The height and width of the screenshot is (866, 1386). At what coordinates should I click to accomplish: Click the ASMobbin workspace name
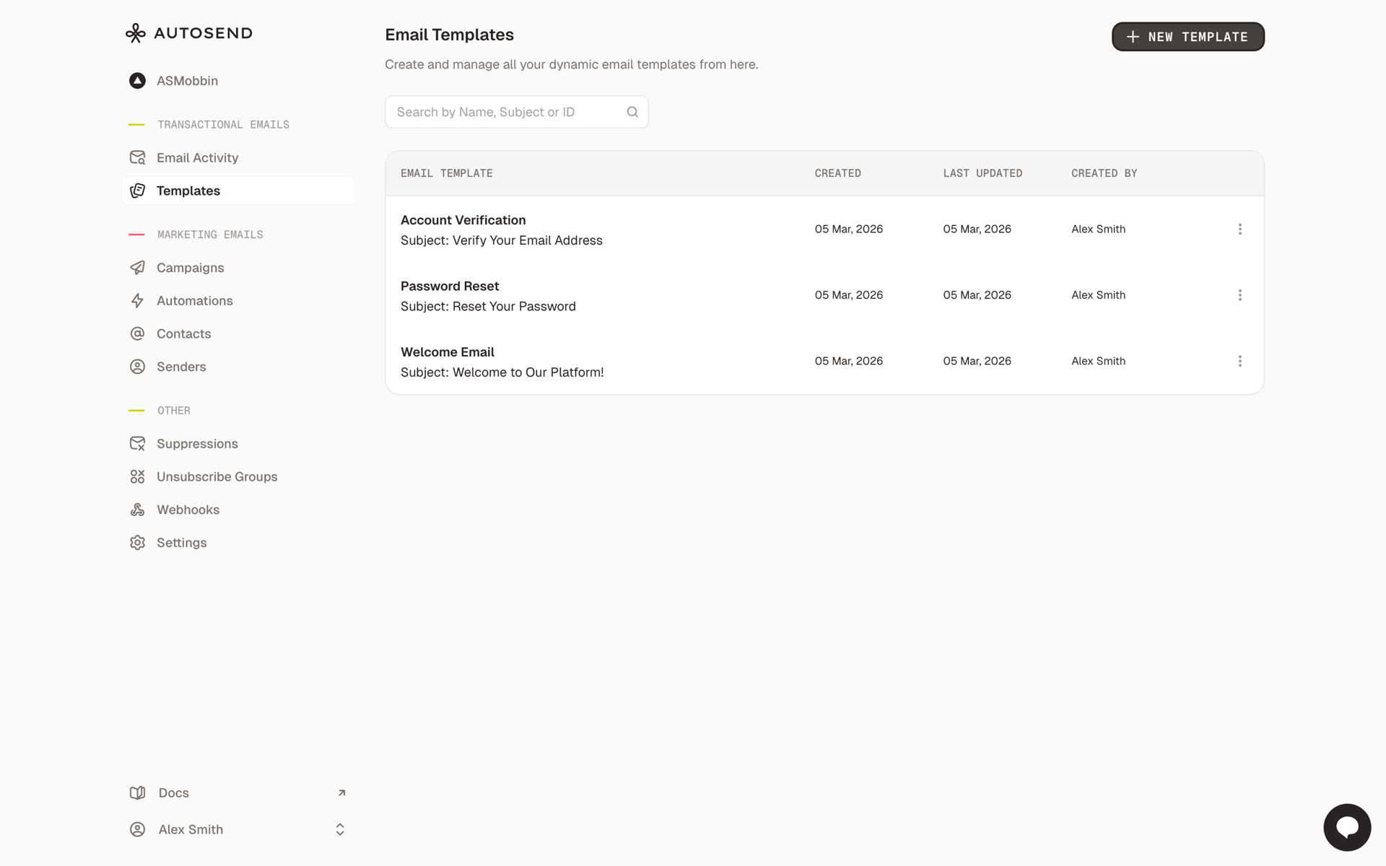point(188,81)
